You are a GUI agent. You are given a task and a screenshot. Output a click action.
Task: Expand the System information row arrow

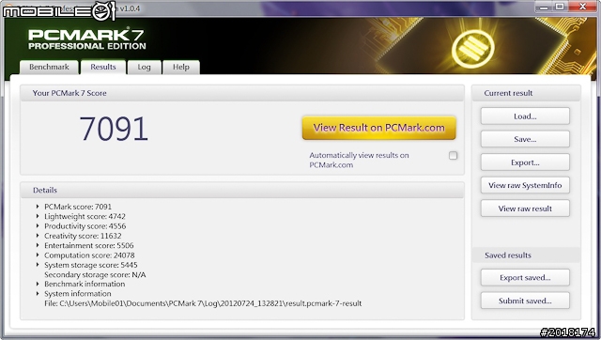[x=38, y=294]
